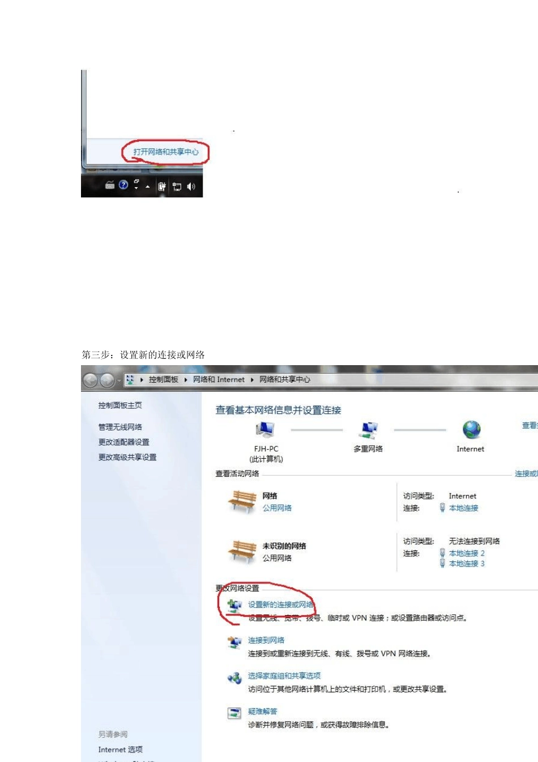The height and width of the screenshot is (762, 538).
Task: Select 网络和 Internet breadcrumb
Action: (x=219, y=380)
